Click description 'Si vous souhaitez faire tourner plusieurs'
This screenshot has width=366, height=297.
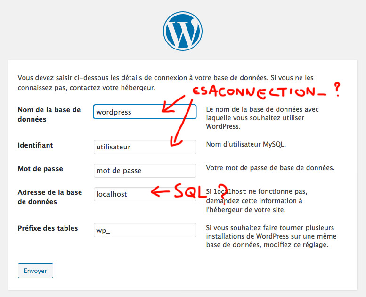271,236
